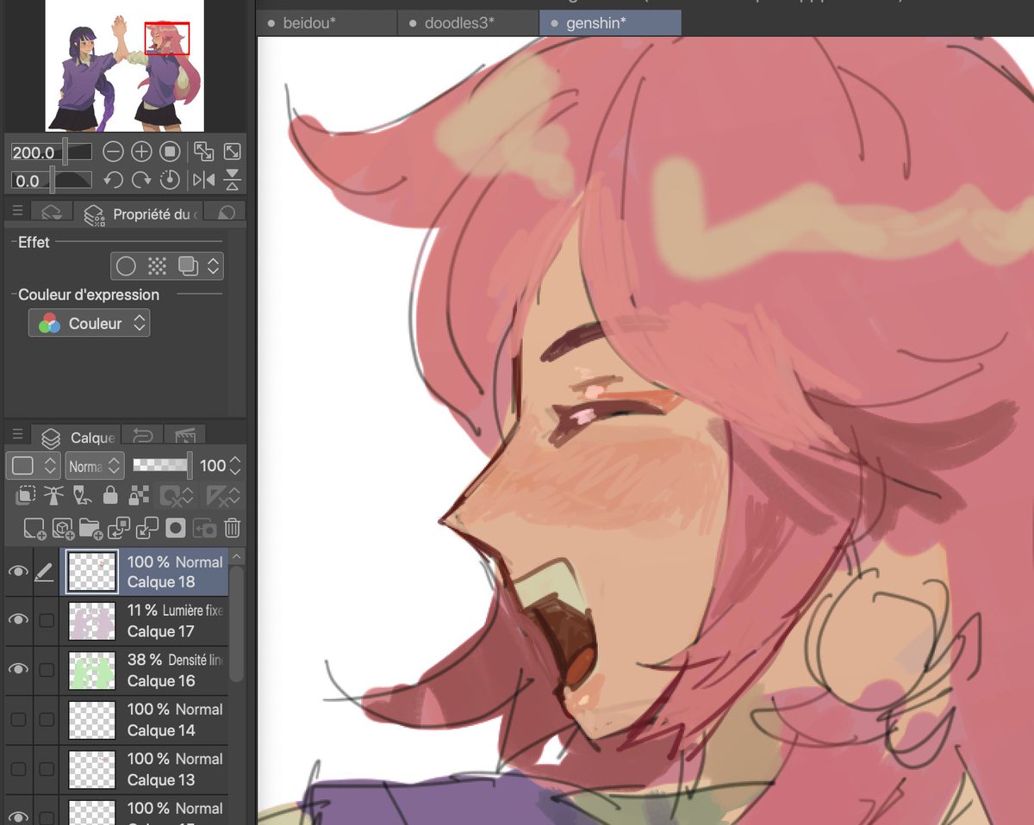
Task: Open the layer property panel menu
Action: (17, 211)
